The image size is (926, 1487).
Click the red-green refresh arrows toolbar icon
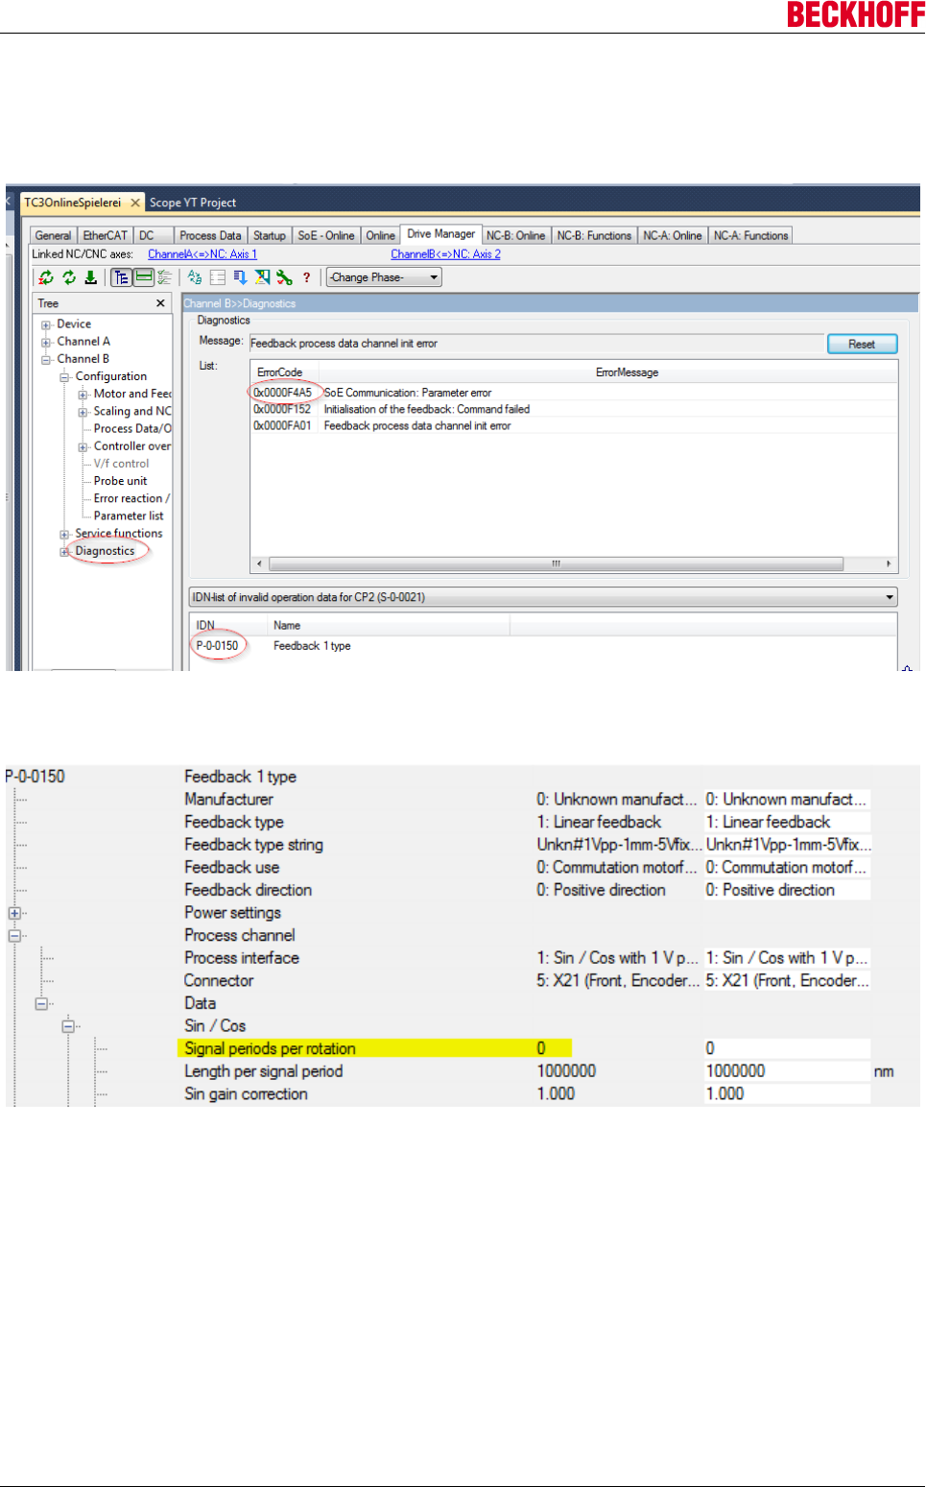[45, 277]
